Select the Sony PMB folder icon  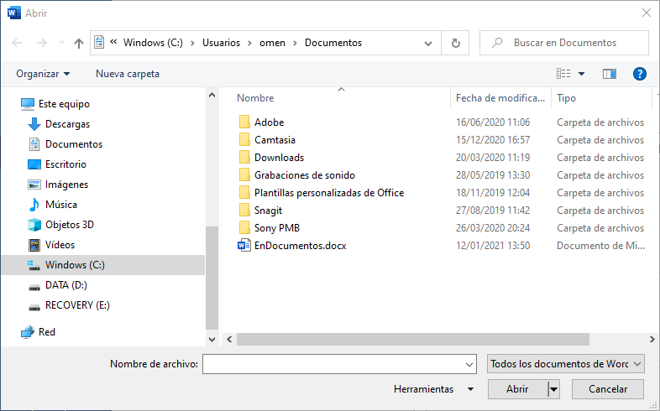coord(244,228)
